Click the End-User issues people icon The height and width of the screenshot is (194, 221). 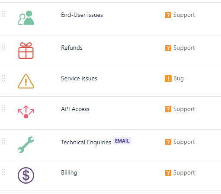[26, 18]
